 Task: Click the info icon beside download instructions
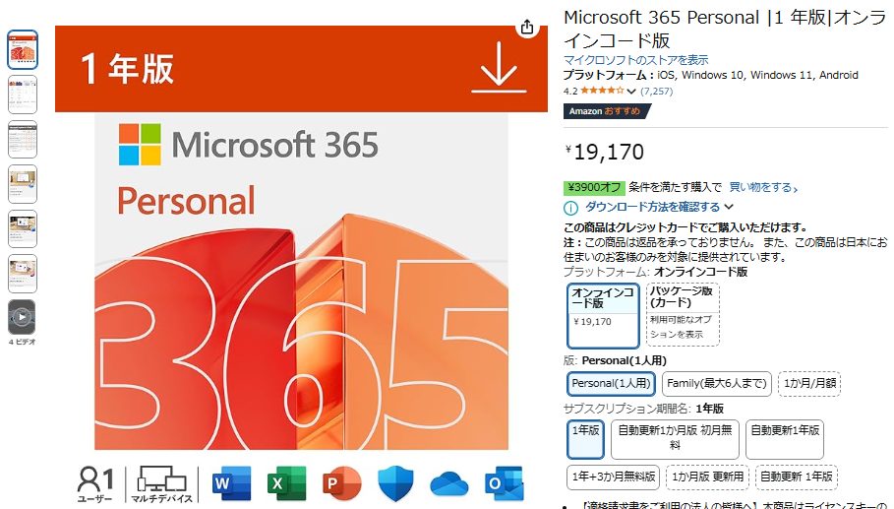point(570,208)
